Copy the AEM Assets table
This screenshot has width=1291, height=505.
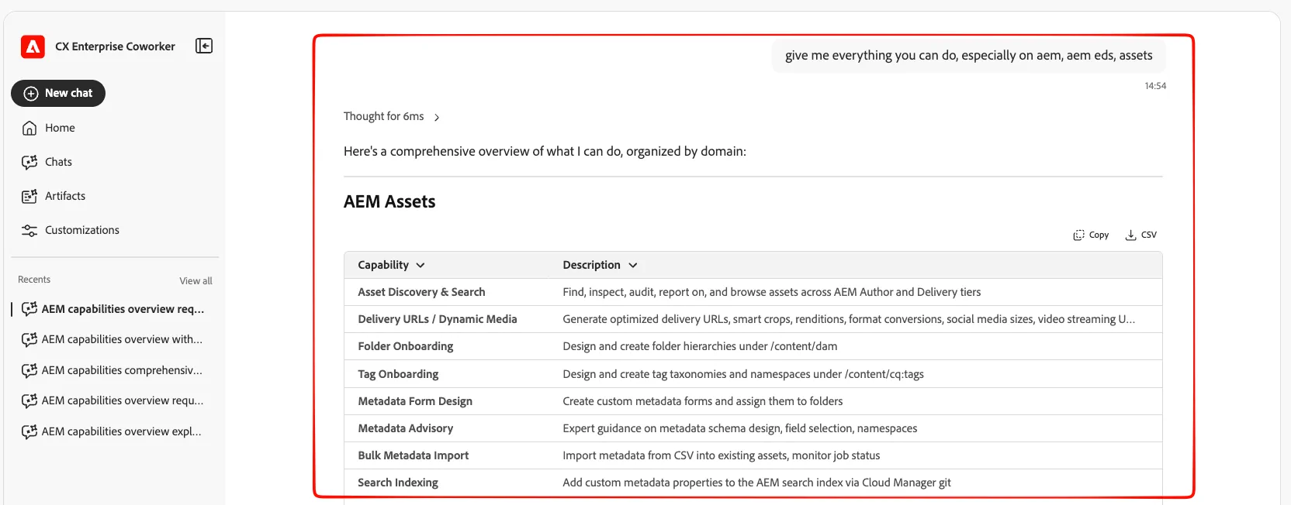1091,235
